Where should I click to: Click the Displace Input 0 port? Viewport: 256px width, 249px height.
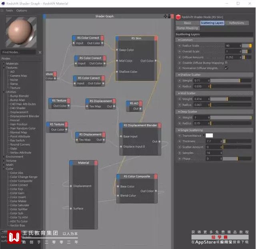point(121,147)
